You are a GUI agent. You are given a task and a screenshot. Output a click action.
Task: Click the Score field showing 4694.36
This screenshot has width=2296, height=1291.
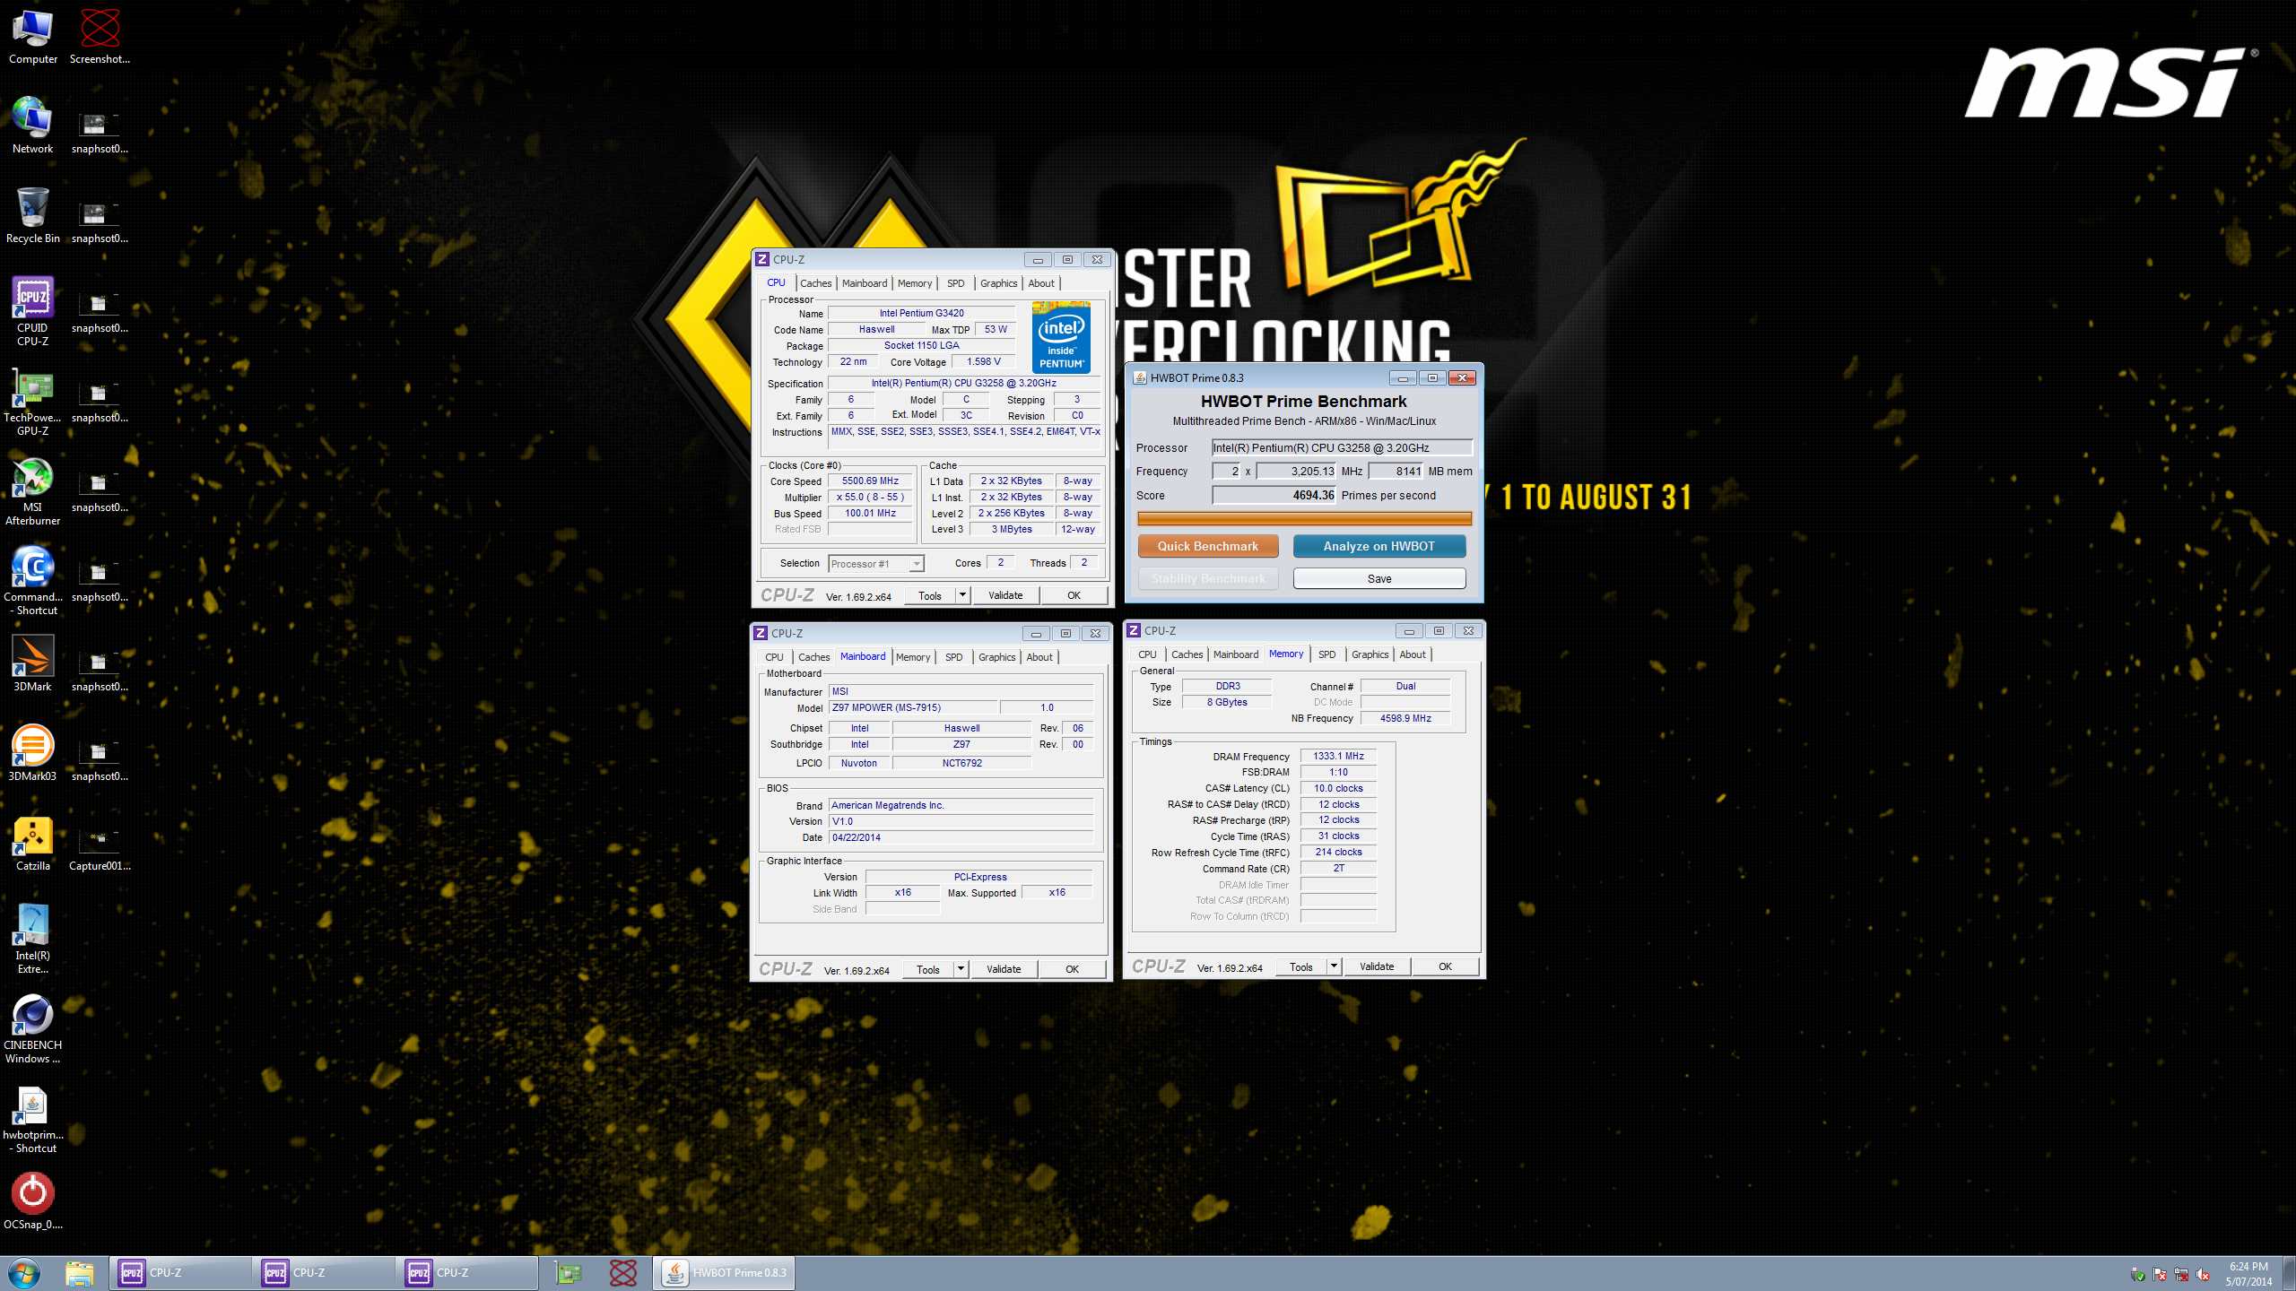pyautogui.click(x=1274, y=495)
